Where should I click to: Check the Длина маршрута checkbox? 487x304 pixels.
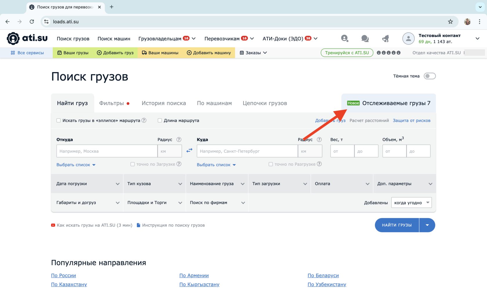point(160,120)
